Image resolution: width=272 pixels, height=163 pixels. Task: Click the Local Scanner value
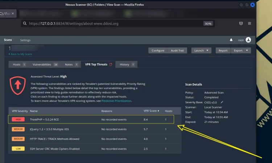click(213, 107)
